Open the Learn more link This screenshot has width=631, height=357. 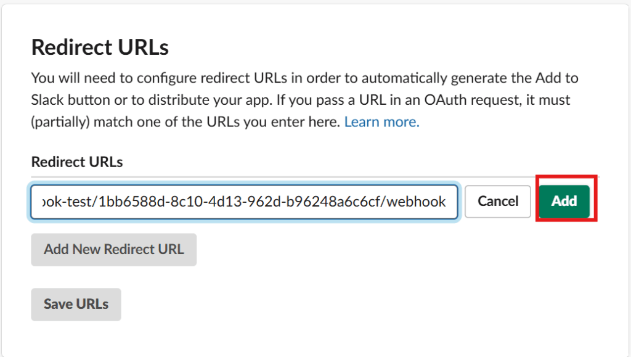click(381, 121)
